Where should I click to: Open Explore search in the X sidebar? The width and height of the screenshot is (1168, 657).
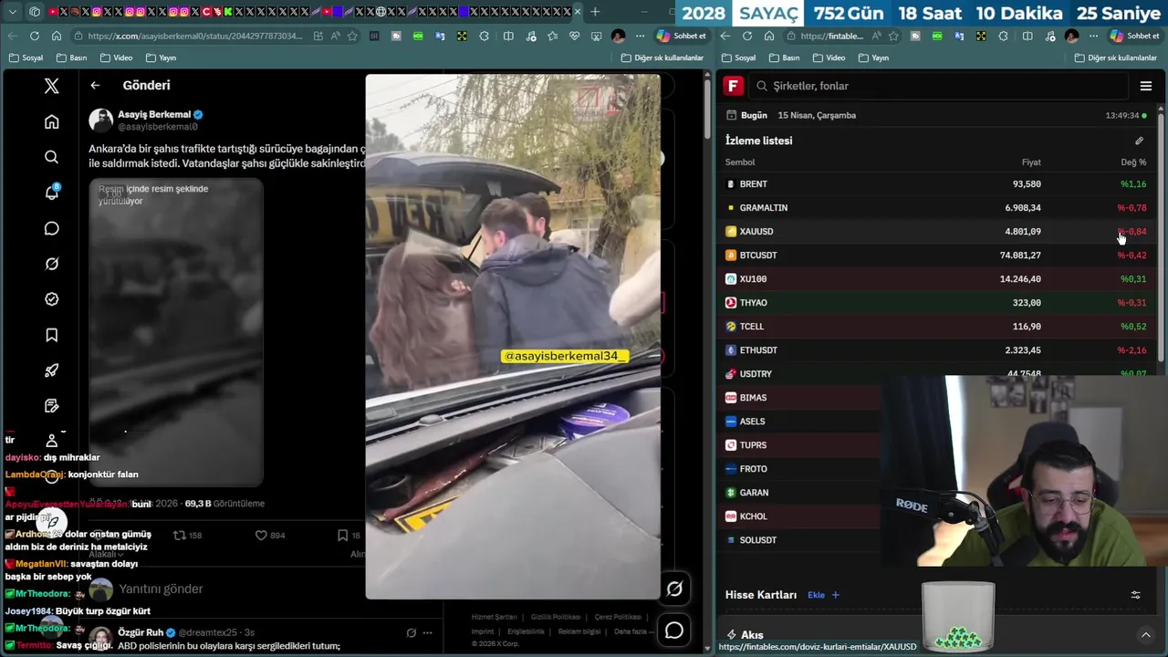52,157
